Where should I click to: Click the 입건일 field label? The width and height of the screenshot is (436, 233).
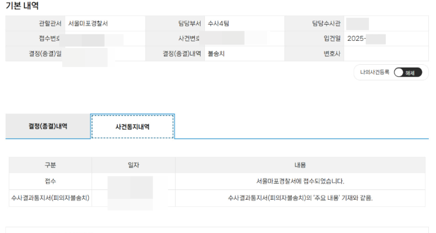(332, 39)
